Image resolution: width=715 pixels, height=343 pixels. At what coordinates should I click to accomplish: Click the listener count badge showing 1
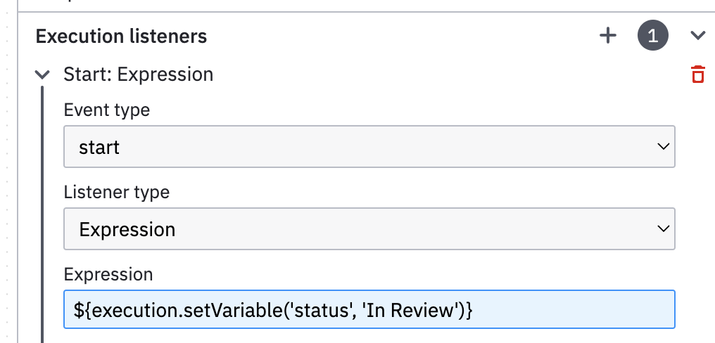653,36
